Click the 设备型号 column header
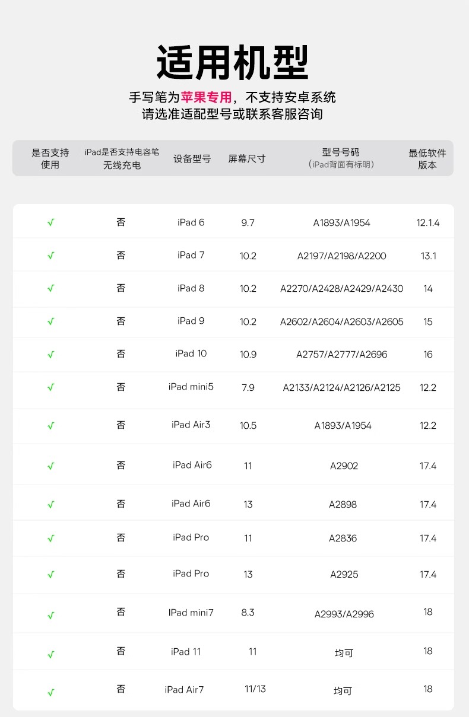469x717 pixels. click(192, 159)
